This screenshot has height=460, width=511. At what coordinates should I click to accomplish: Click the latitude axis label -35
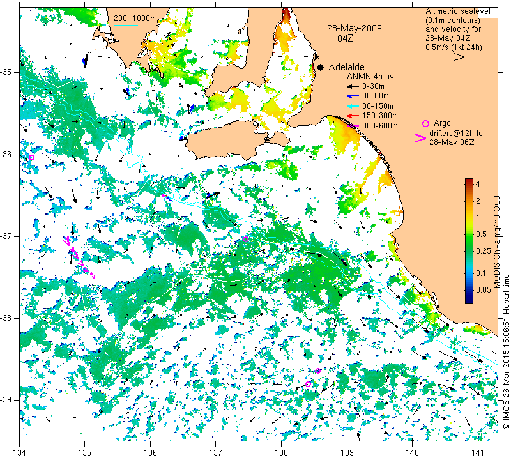(7, 72)
